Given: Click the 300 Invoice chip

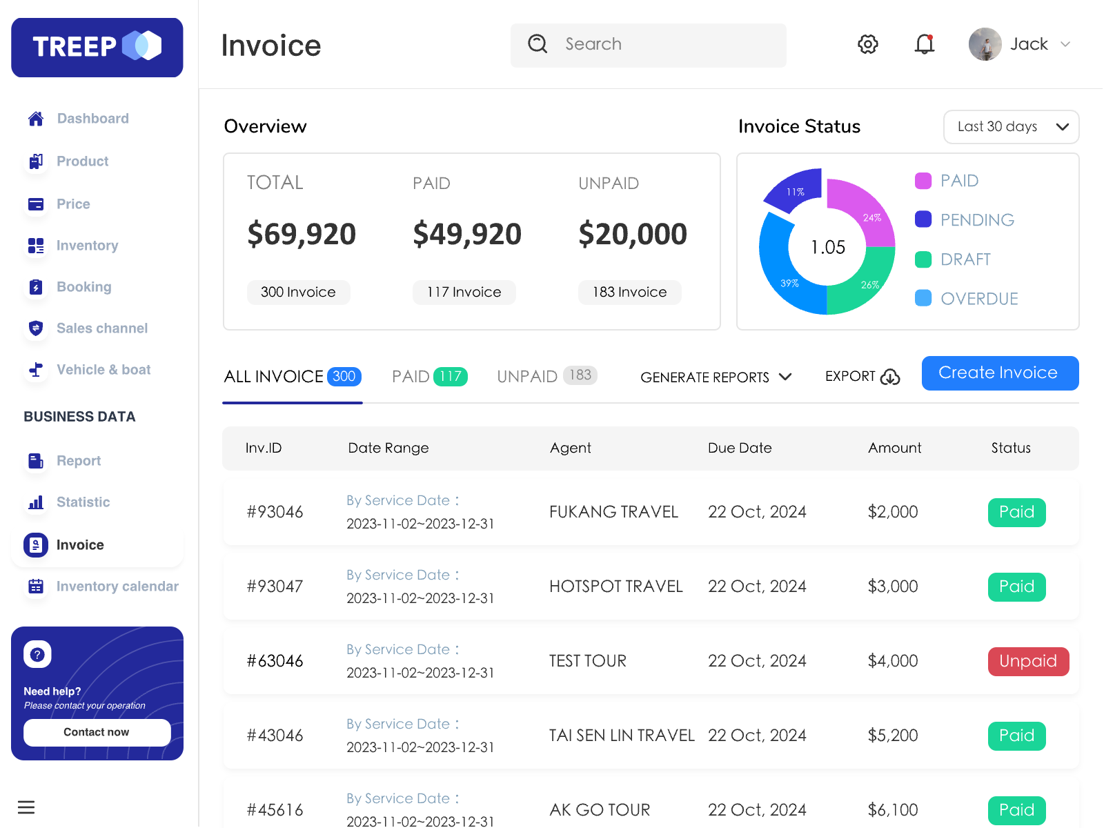Looking at the screenshot, I should point(298,293).
